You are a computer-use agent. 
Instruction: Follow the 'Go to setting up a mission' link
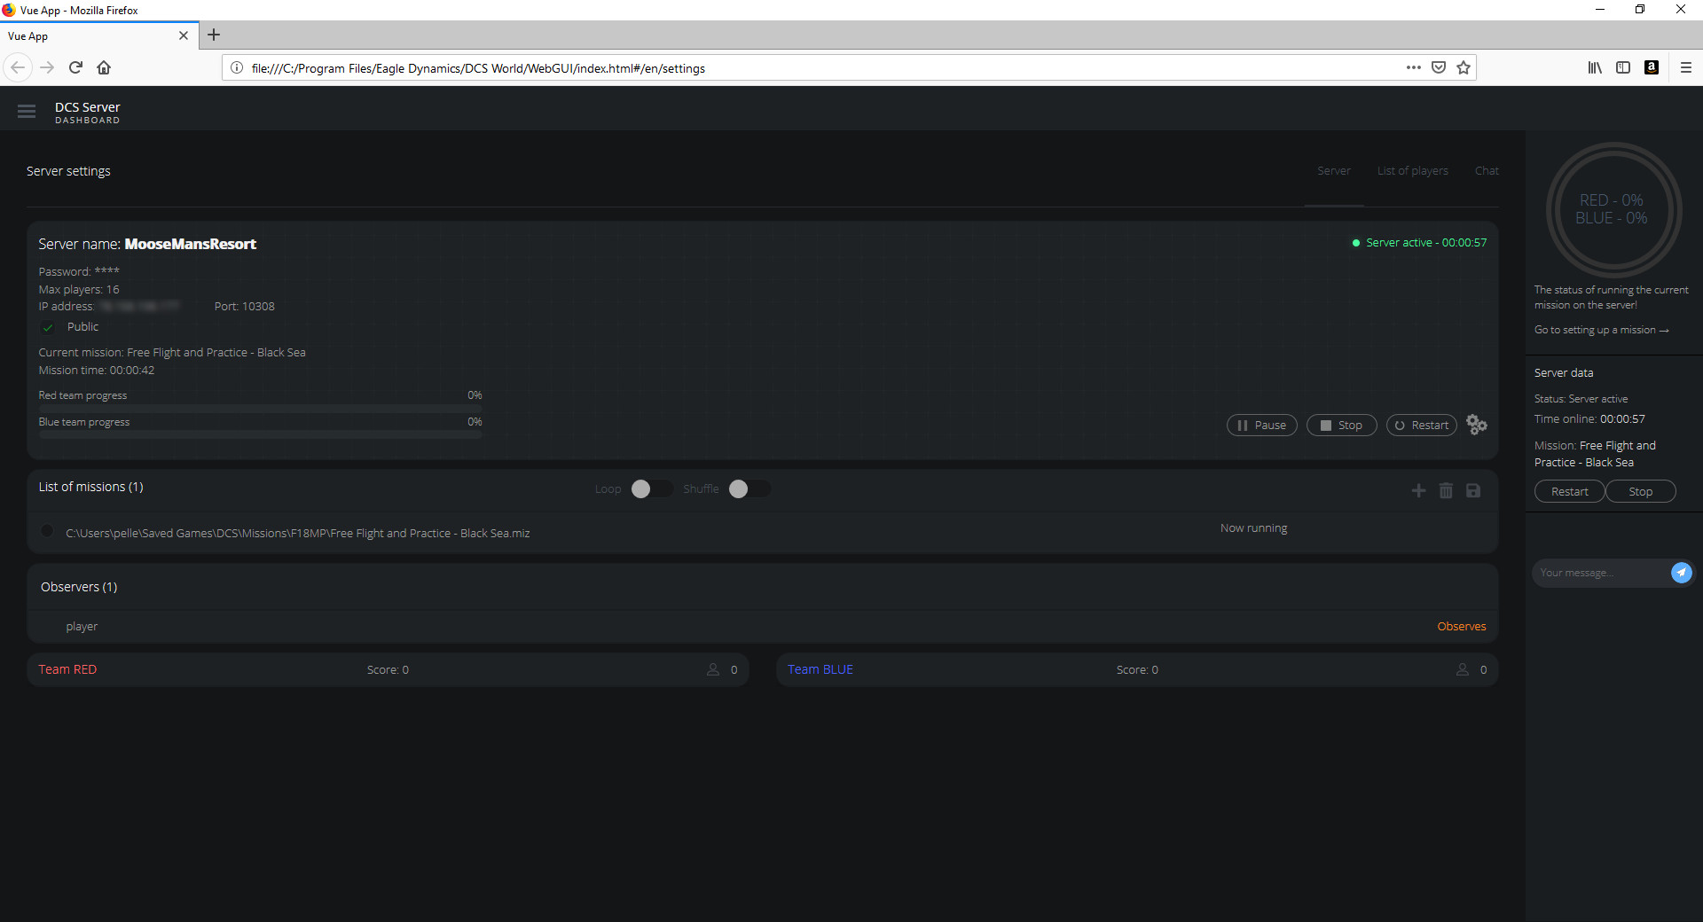1601,330
